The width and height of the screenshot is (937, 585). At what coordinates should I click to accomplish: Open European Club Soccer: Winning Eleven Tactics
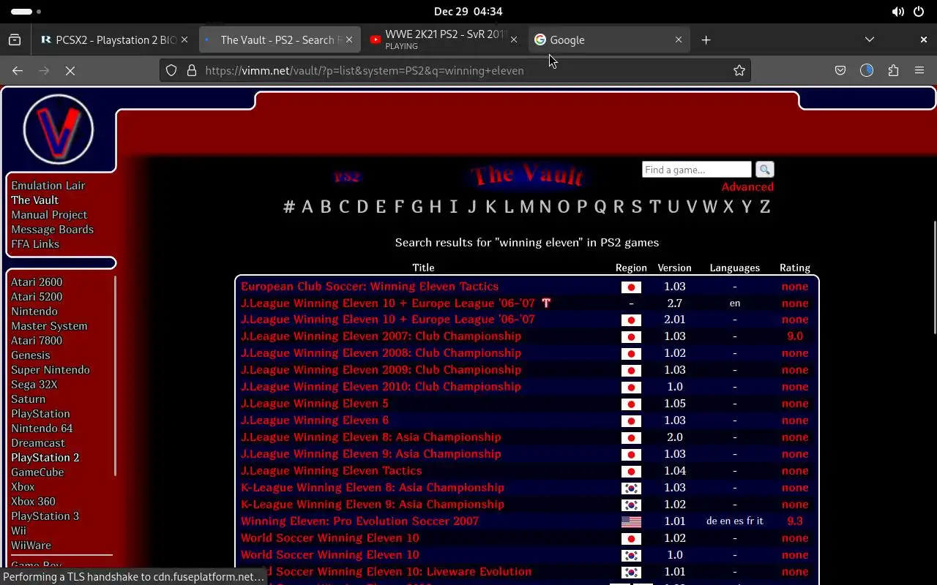pyautogui.click(x=370, y=286)
